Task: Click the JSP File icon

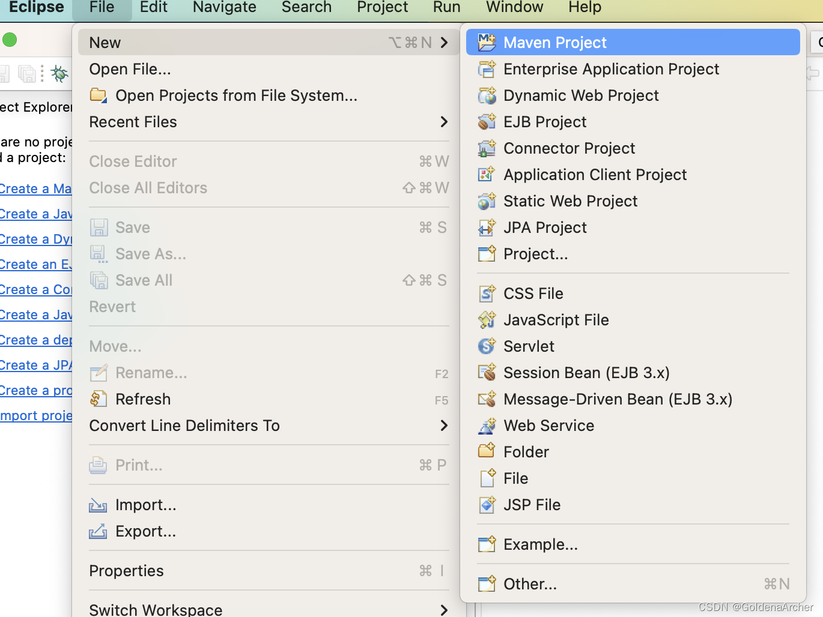Action: (487, 505)
